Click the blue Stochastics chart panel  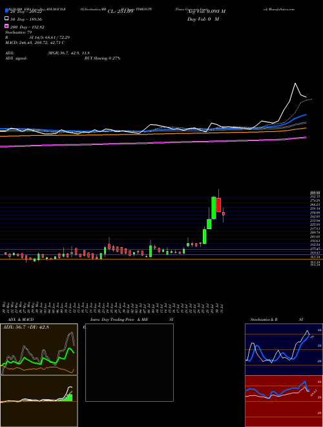click(x=284, y=349)
